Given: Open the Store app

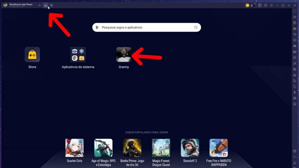Looking at the screenshot, I should pyautogui.click(x=32, y=55).
